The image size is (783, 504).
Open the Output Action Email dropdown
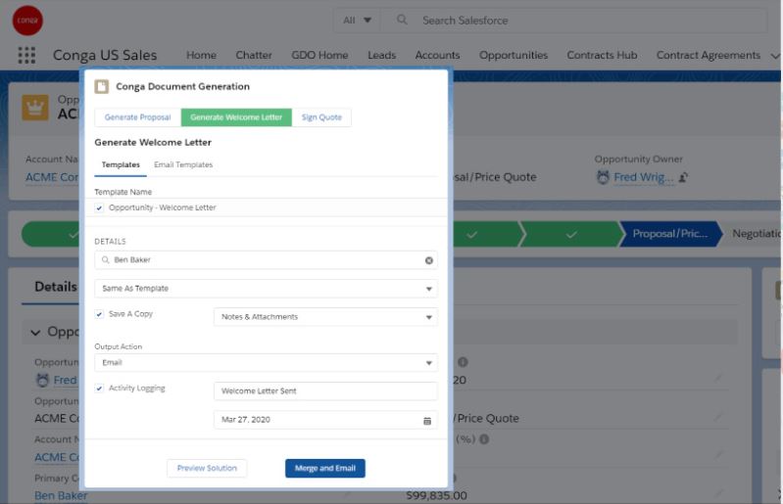[x=267, y=362]
